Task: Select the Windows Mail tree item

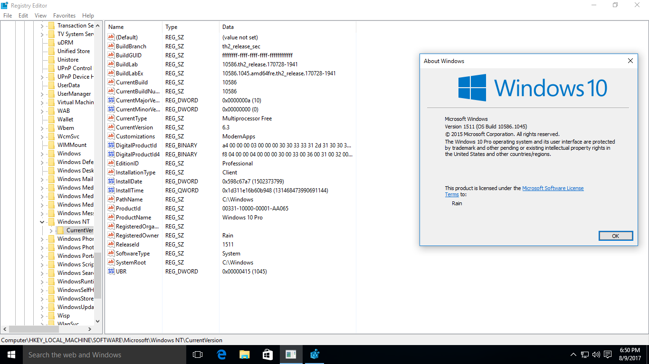Action: [75, 179]
